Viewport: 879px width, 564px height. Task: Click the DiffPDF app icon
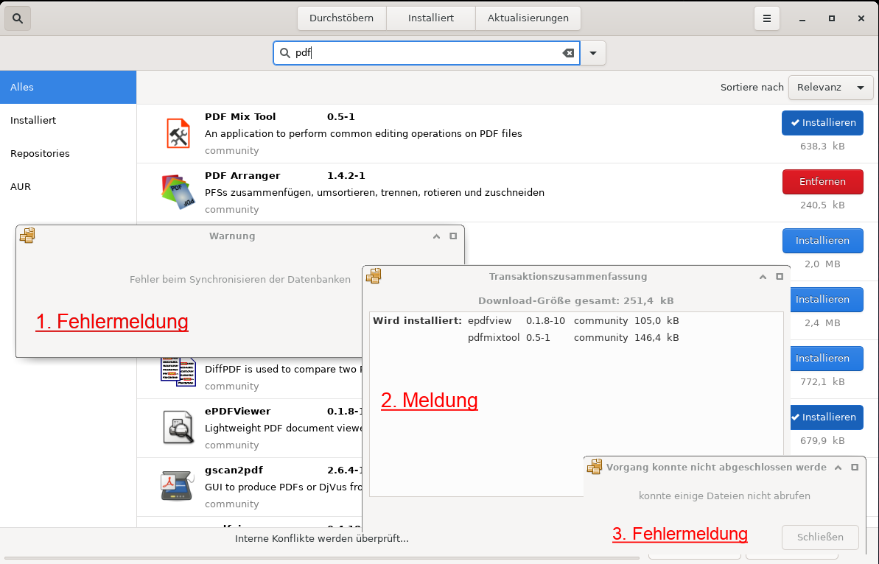click(x=178, y=372)
